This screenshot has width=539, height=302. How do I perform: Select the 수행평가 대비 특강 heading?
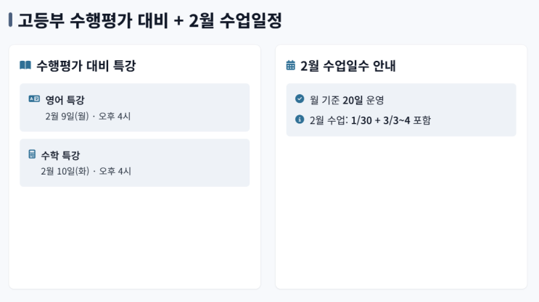pos(86,66)
